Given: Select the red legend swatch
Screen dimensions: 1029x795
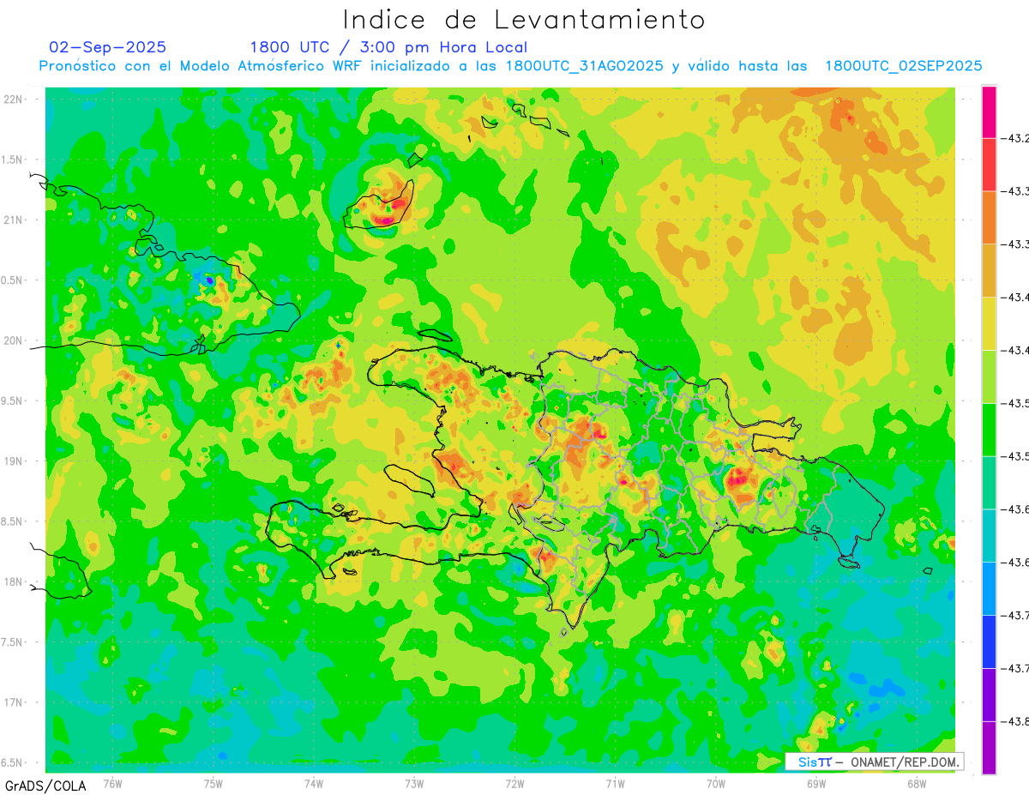Looking at the screenshot, I should pos(989,165).
